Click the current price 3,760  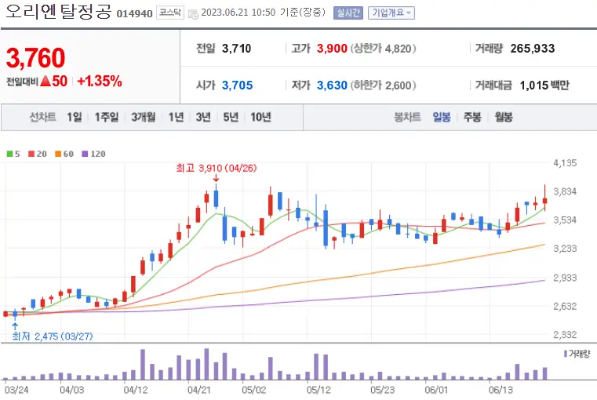[36, 58]
